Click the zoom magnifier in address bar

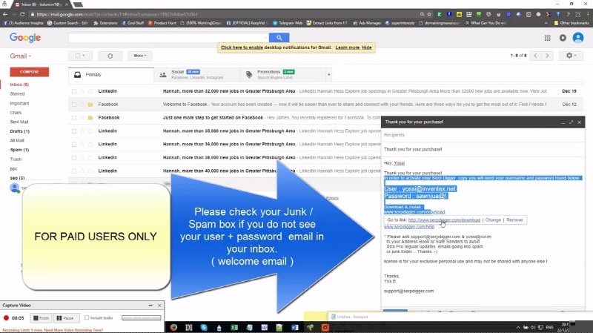tap(422, 14)
